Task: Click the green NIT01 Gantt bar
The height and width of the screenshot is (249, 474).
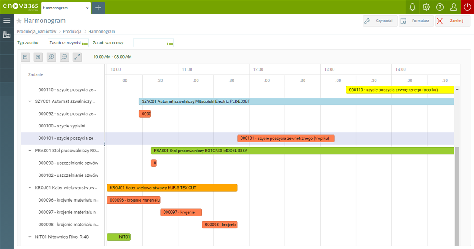Action: point(119,237)
